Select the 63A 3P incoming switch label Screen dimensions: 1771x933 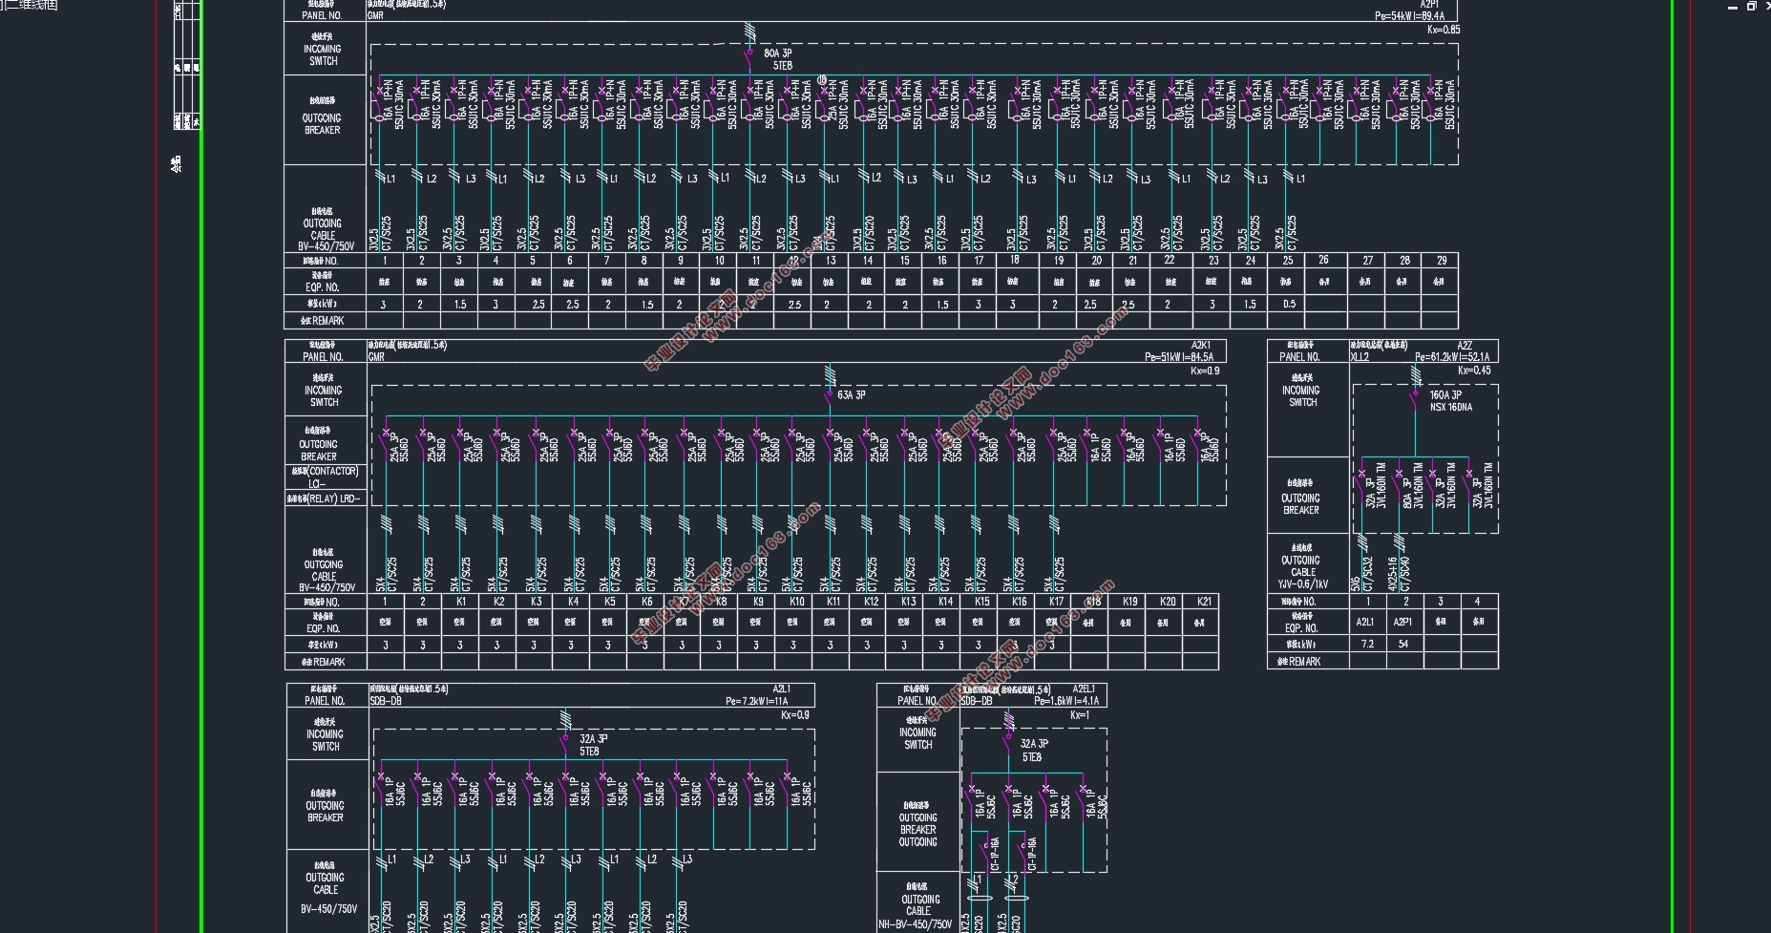point(852,394)
